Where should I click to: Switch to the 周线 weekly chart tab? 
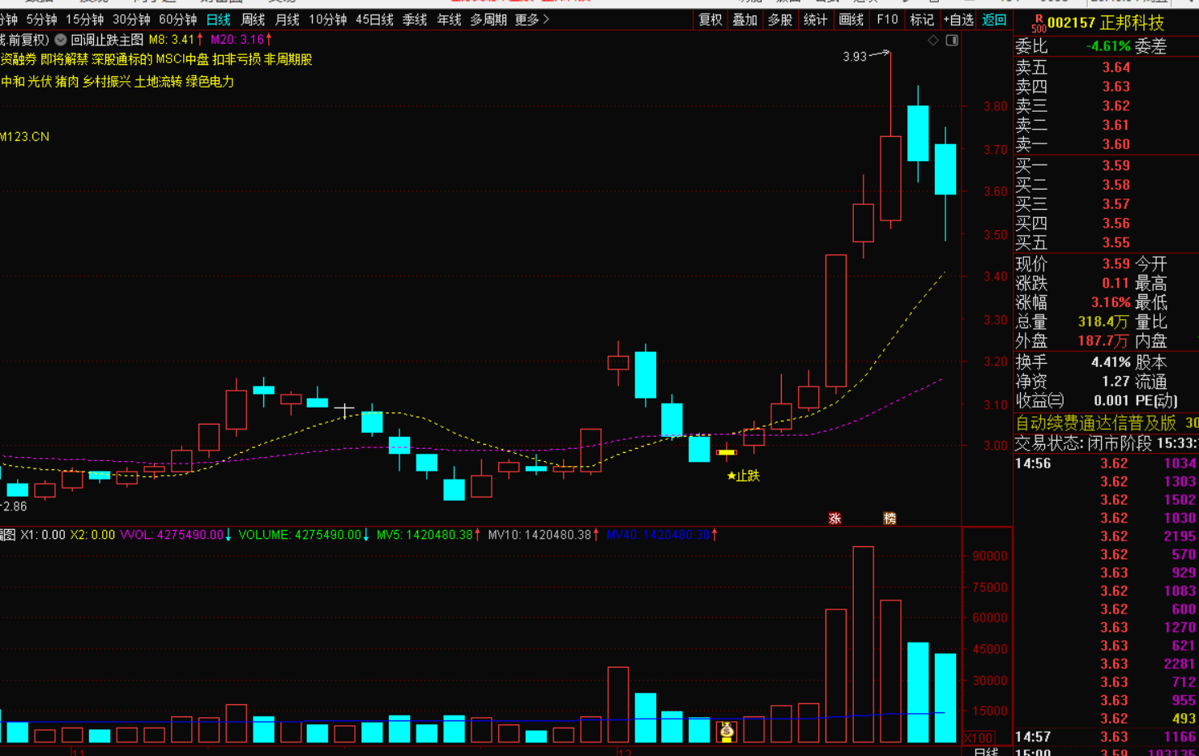(x=253, y=19)
